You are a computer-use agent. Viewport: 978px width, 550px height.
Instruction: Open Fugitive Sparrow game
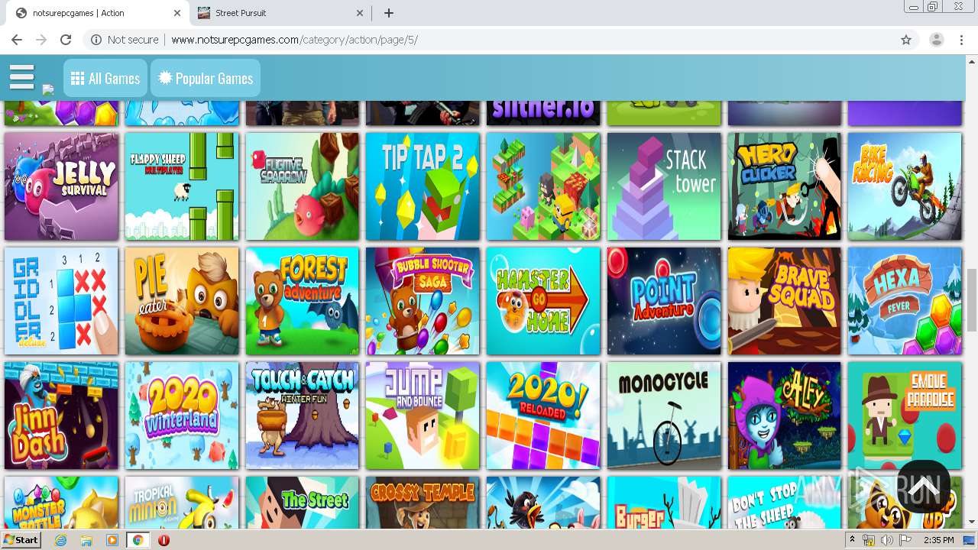pyautogui.click(x=303, y=186)
